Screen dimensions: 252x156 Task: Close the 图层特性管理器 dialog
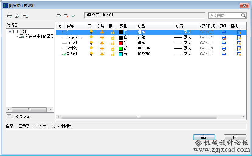[x=244, y=6]
